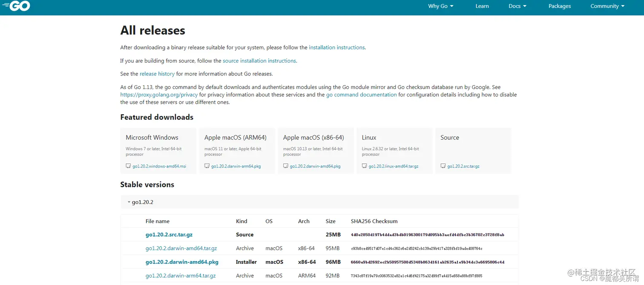The image size is (644, 285).
Task: Open the Community dropdown menu
Action: (x=607, y=6)
